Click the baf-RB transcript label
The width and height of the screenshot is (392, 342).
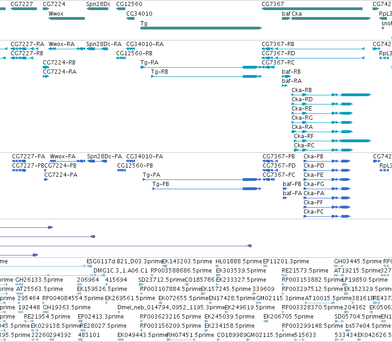pos(291,72)
